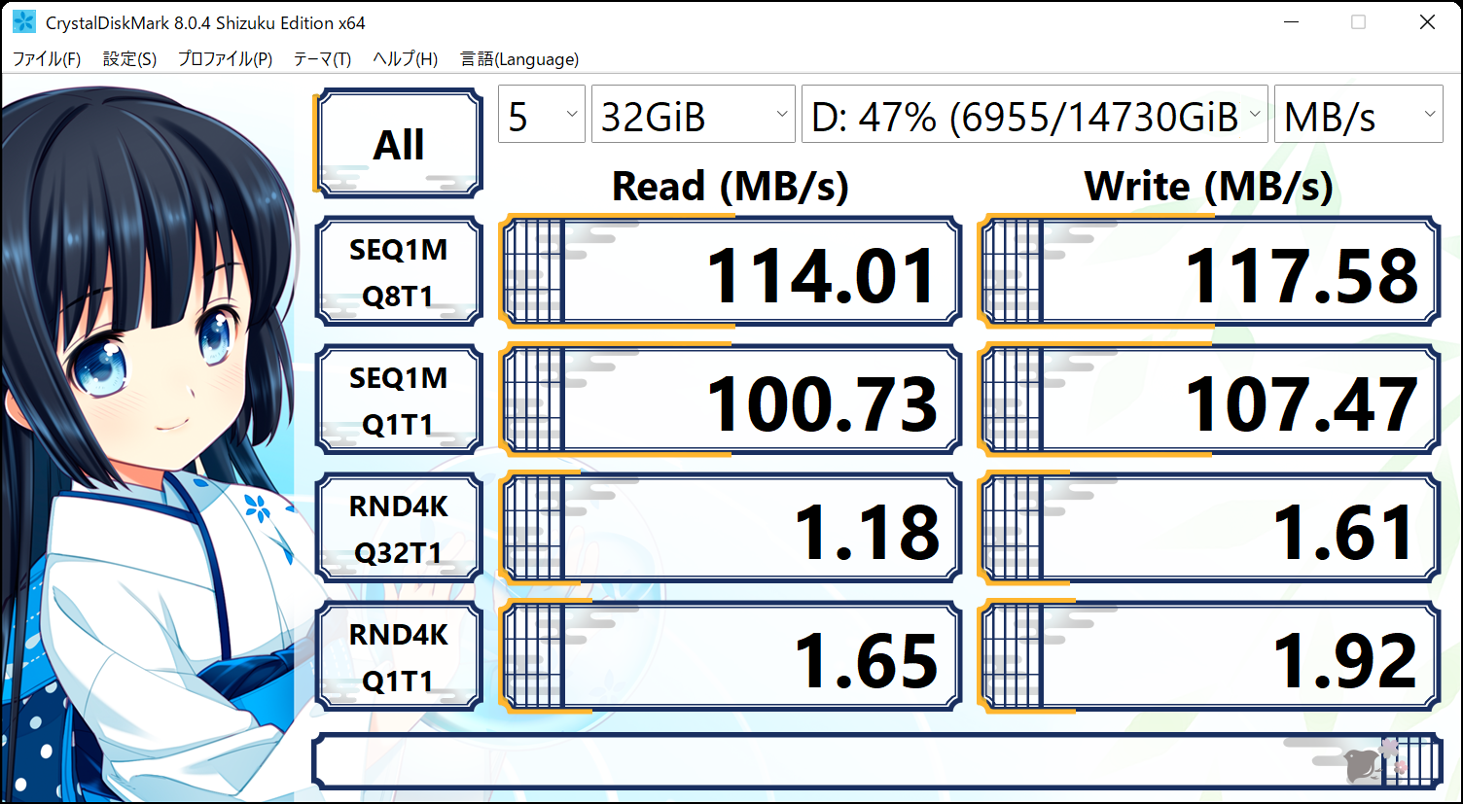The height and width of the screenshot is (804, 1463).
Task: Open the 設定(S) menu
Action: pyautogui.click(x=129, y=59)
